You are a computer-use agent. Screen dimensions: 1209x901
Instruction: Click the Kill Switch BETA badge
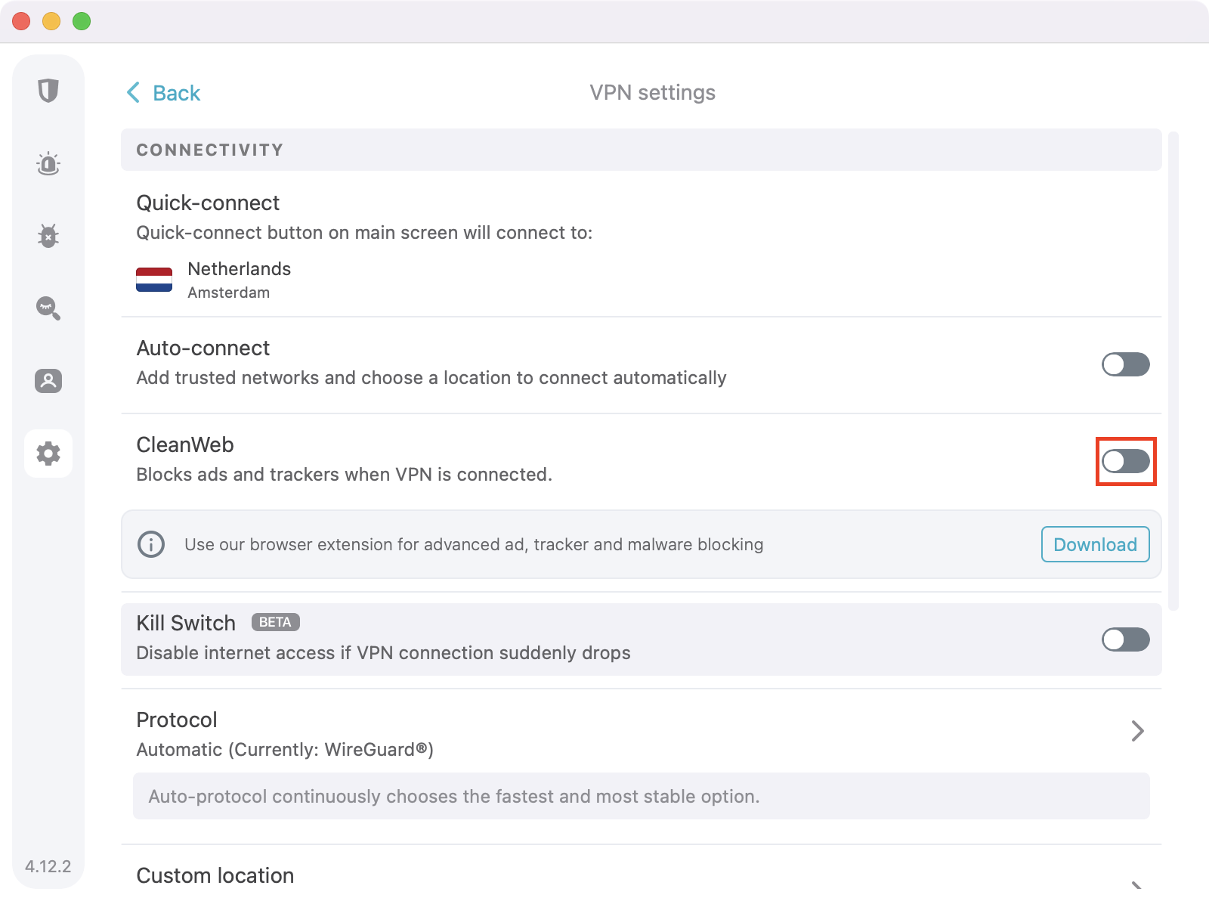[275, 622]
